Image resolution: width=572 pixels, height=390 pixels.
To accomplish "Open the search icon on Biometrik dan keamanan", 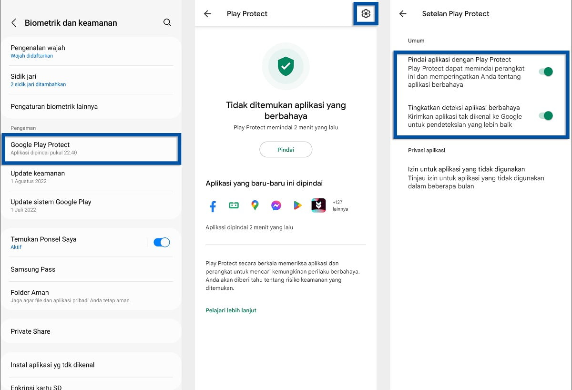I will click(x=167, y=22).
